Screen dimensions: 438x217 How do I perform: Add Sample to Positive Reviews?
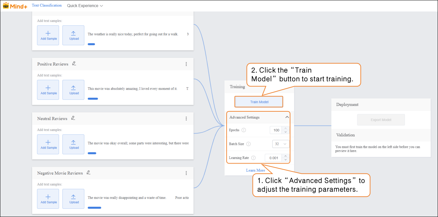point(48,90)
